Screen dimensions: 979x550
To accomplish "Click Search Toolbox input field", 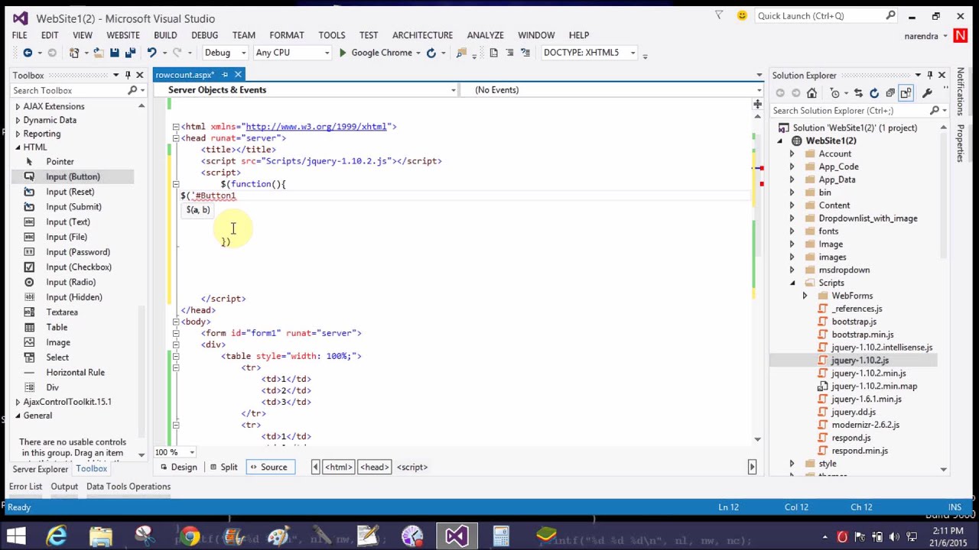I will [69, 91].
